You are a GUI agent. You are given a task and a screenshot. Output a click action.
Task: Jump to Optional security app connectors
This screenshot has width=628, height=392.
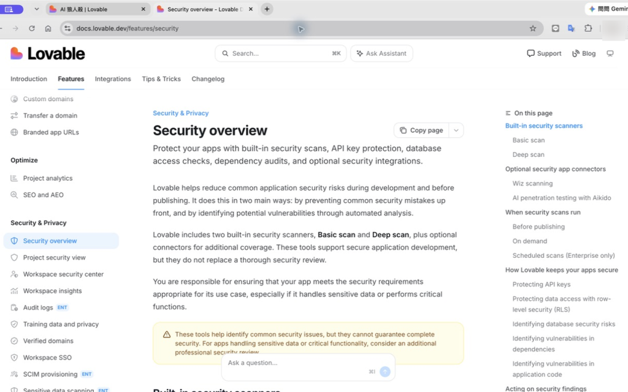click(556, 169)
